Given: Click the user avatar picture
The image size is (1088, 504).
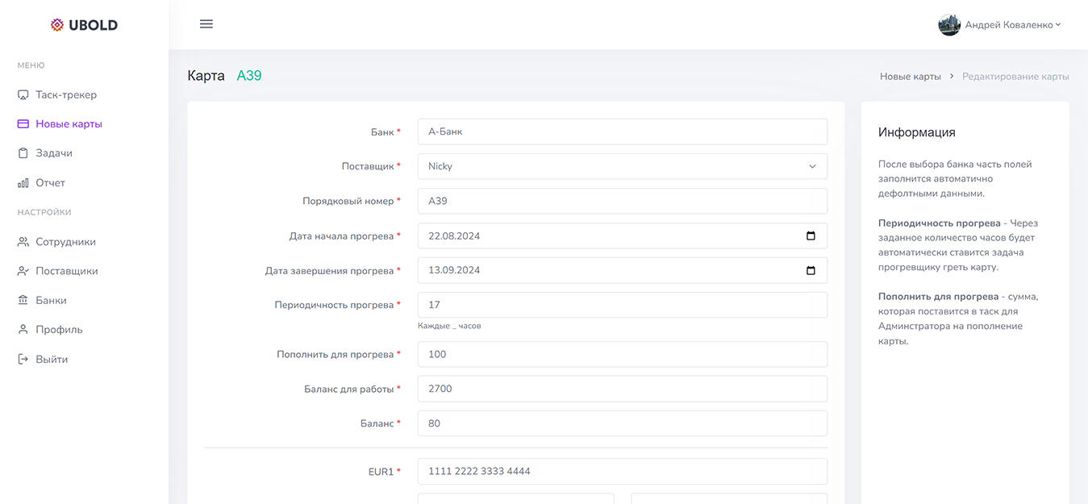Looking at the screenshot, I should pos(949,25).
